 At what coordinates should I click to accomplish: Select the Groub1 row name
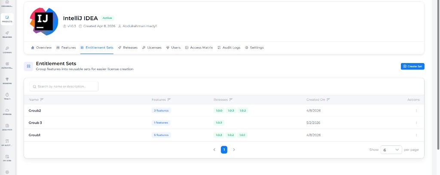click(x=34, y=135)
